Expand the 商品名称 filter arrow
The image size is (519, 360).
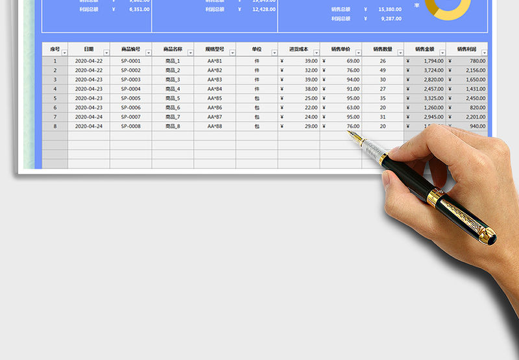(190, 53)
